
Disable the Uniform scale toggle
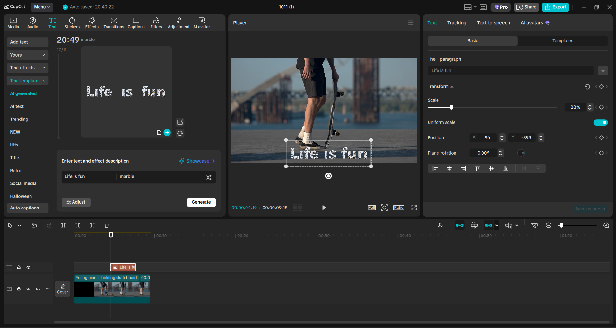tap(601, 122)
